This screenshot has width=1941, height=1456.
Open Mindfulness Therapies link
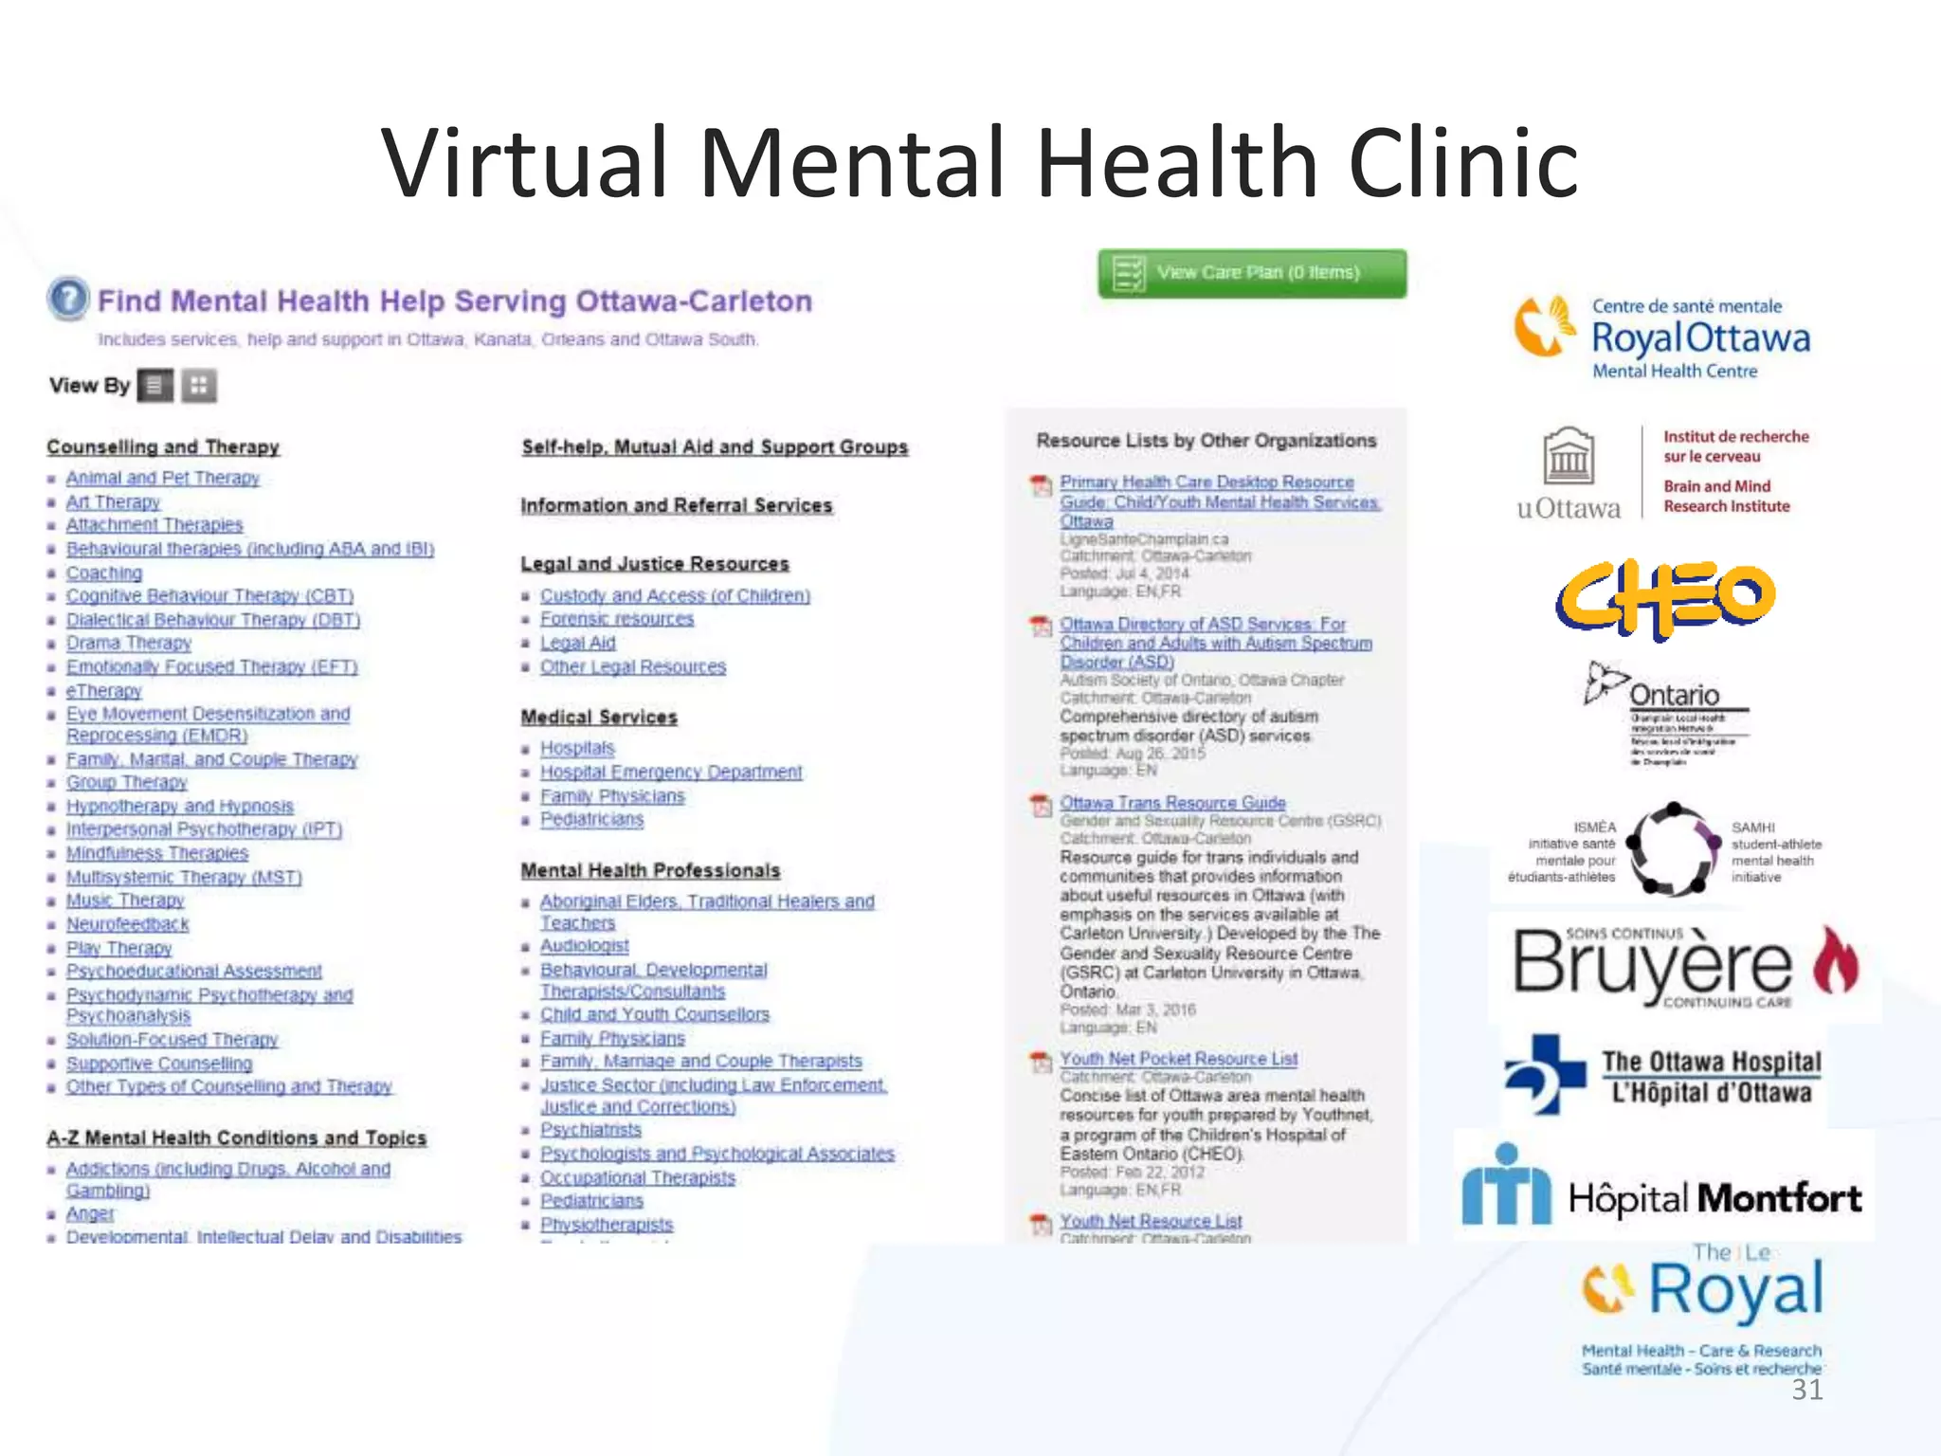tap(156, 853)
